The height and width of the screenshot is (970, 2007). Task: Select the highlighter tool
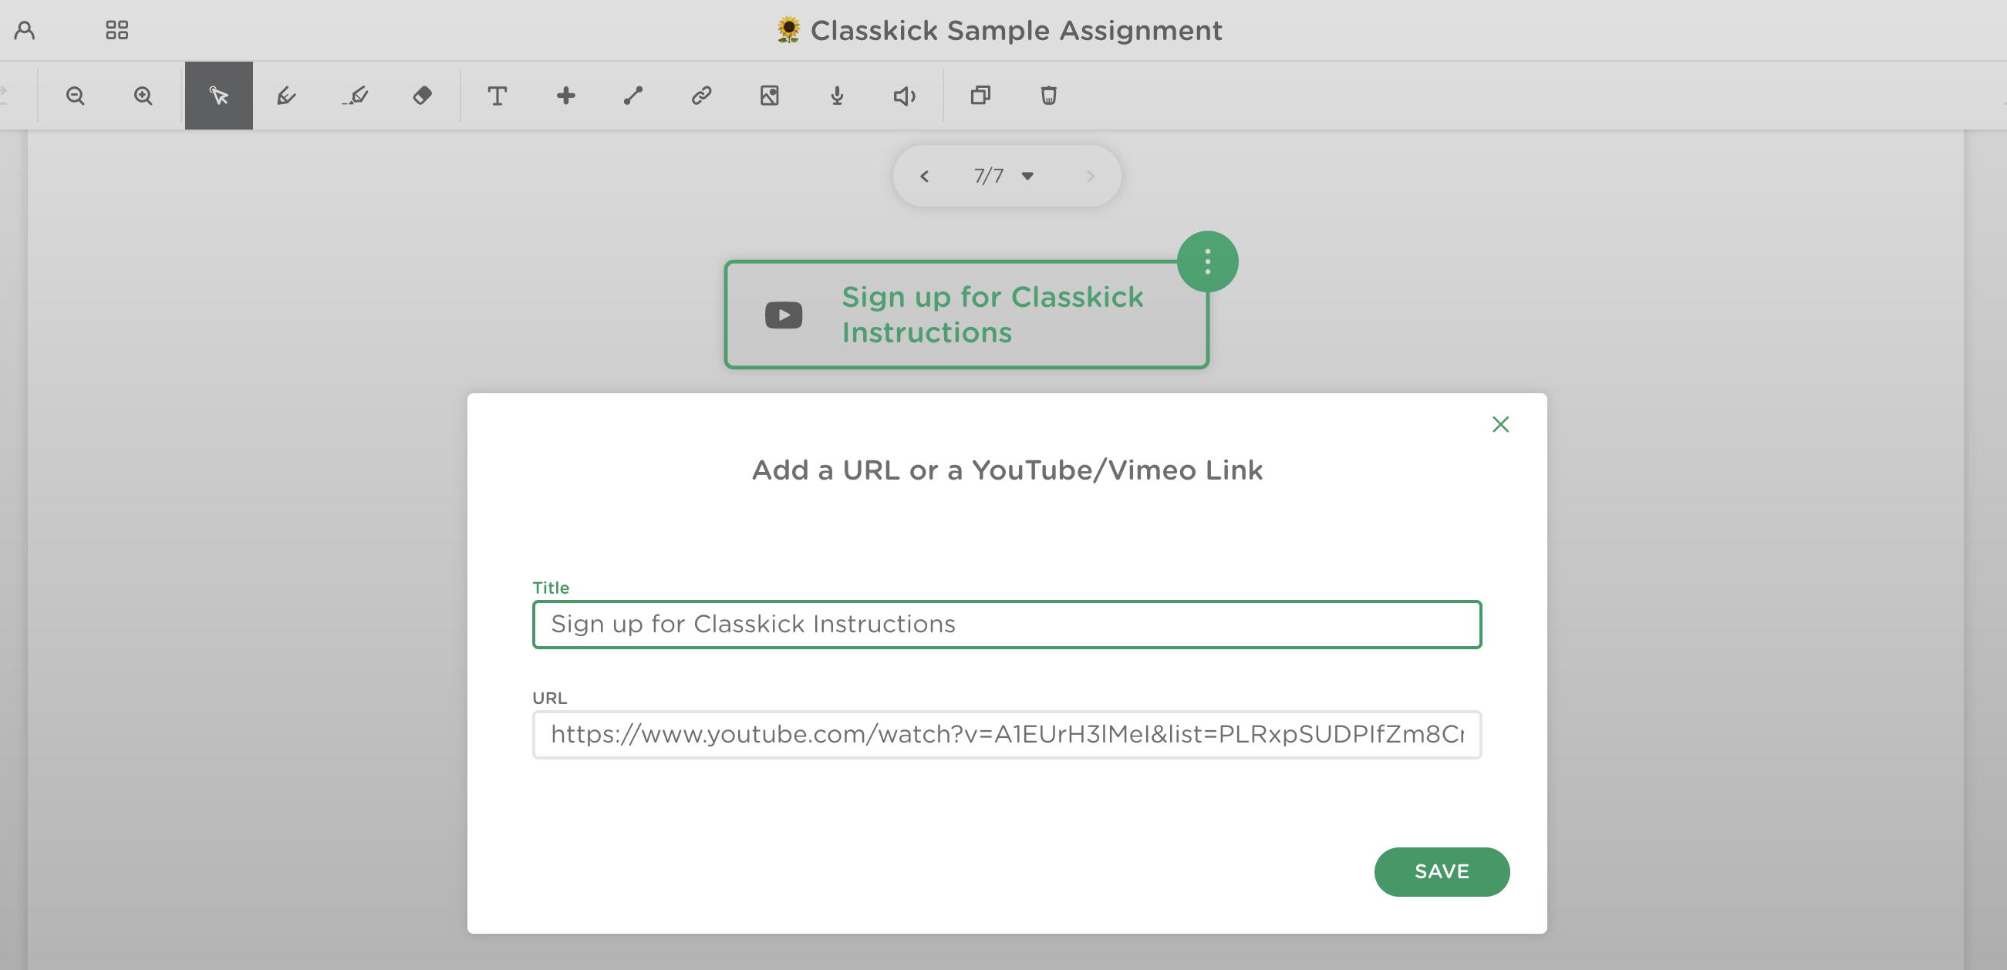(355, 96)
